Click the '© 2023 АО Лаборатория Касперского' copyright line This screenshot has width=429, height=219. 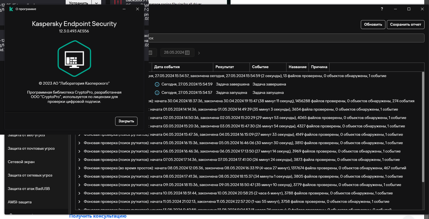74,83
